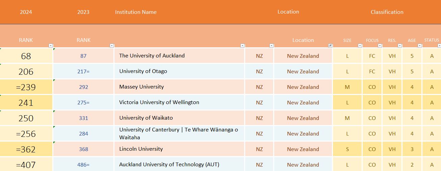Screen dimensions: 441x171
Task: Select the AUT age cell showing 2
Action: click(412, 165)
